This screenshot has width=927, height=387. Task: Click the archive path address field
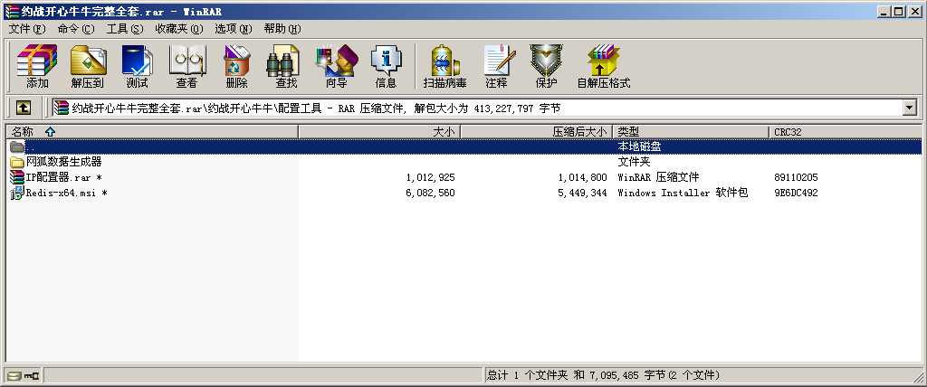click(476, 108)
